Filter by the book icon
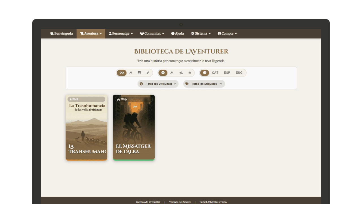This screenshot has width=362, height=204. (x=139, y=73)
